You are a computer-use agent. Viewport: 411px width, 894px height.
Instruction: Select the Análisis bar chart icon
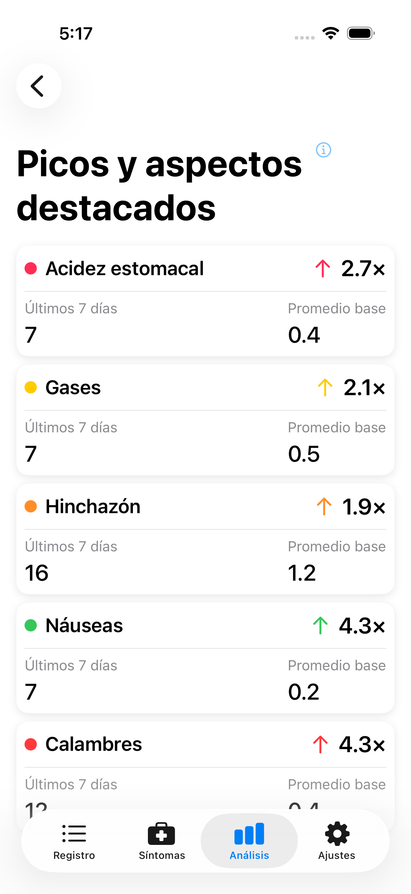pyautogui.click(x=249, y=834)
